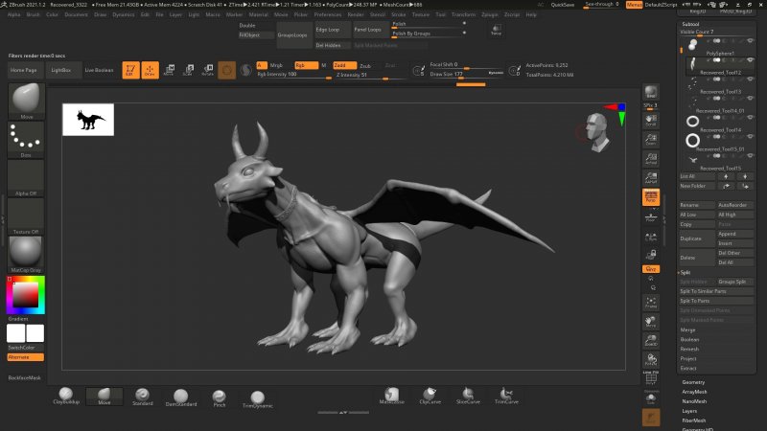Pick a hue in the color picker square
767x431 pixels.
pos(26,295)
